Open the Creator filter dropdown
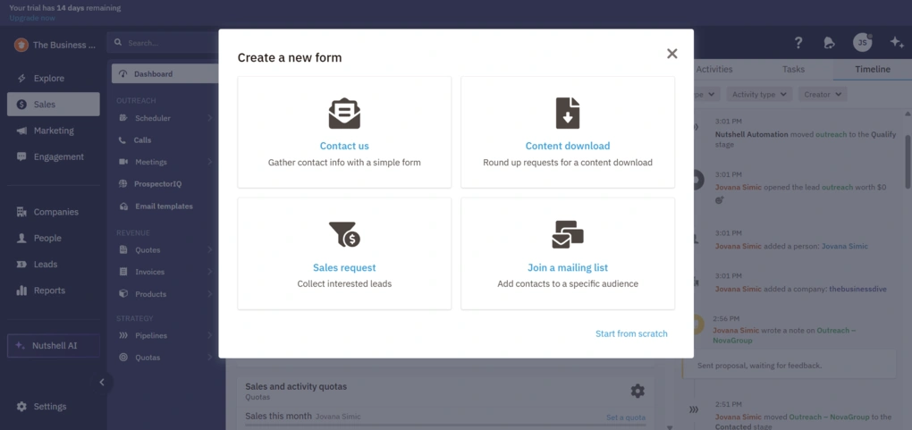912x430 pixels. 822,94
